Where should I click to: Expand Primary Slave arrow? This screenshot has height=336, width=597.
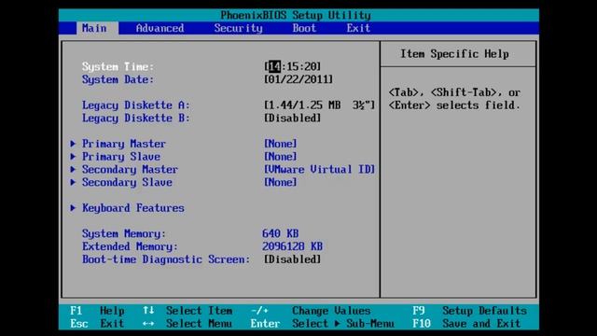(73, 157)
